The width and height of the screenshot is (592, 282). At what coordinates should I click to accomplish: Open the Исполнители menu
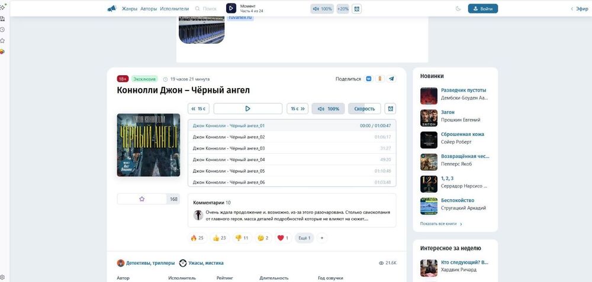175,9
